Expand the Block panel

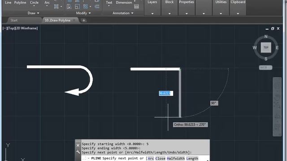tap(170, 13)
